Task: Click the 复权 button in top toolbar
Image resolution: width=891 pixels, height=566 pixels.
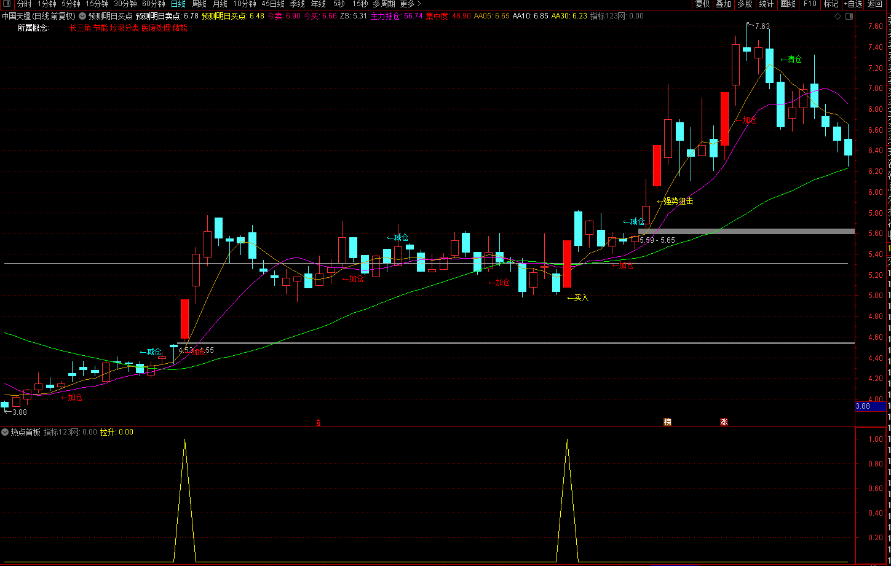Action: pos(702,4)
